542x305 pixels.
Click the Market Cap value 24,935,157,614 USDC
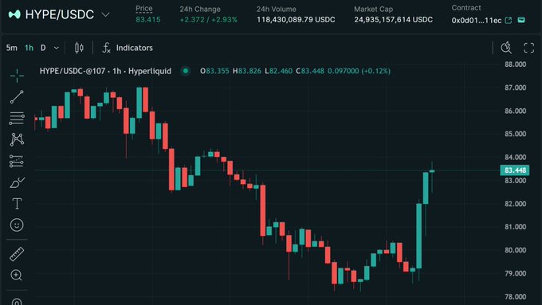pyautogui.click(x=394, y=20)
